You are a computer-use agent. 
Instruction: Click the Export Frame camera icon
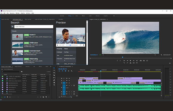pos(147,61)
